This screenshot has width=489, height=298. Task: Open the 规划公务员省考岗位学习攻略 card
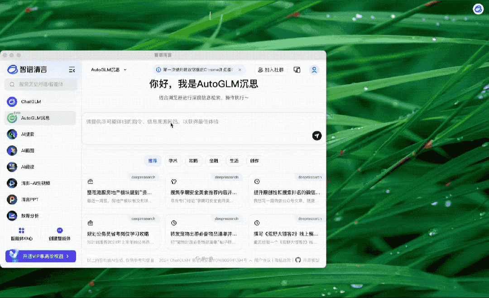click(121, 232)
